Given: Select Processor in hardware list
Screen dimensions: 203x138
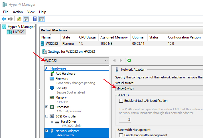Looking at the screenshot, I should (62, 107).
